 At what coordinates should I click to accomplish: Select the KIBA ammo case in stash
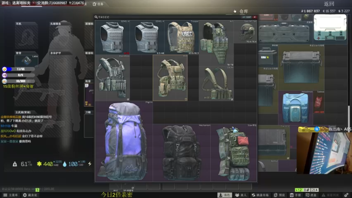coord(267,56)
